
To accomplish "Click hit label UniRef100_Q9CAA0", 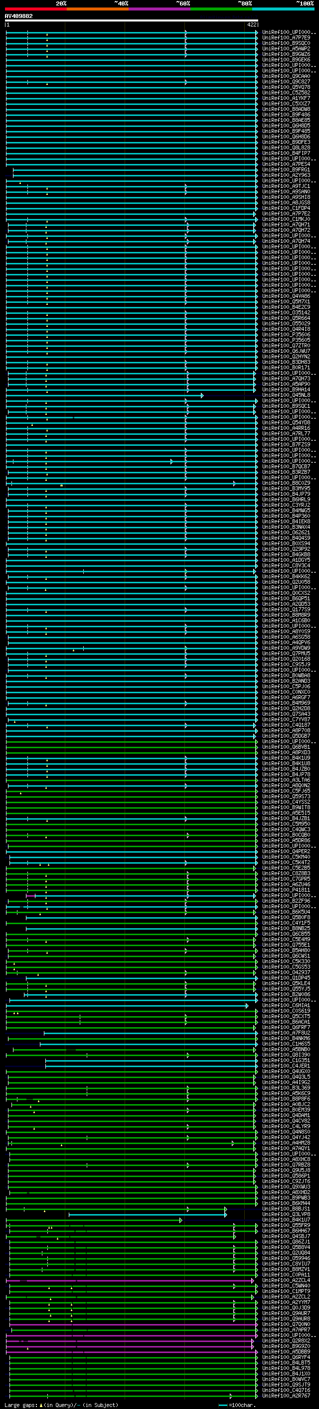I will [286, 76].
